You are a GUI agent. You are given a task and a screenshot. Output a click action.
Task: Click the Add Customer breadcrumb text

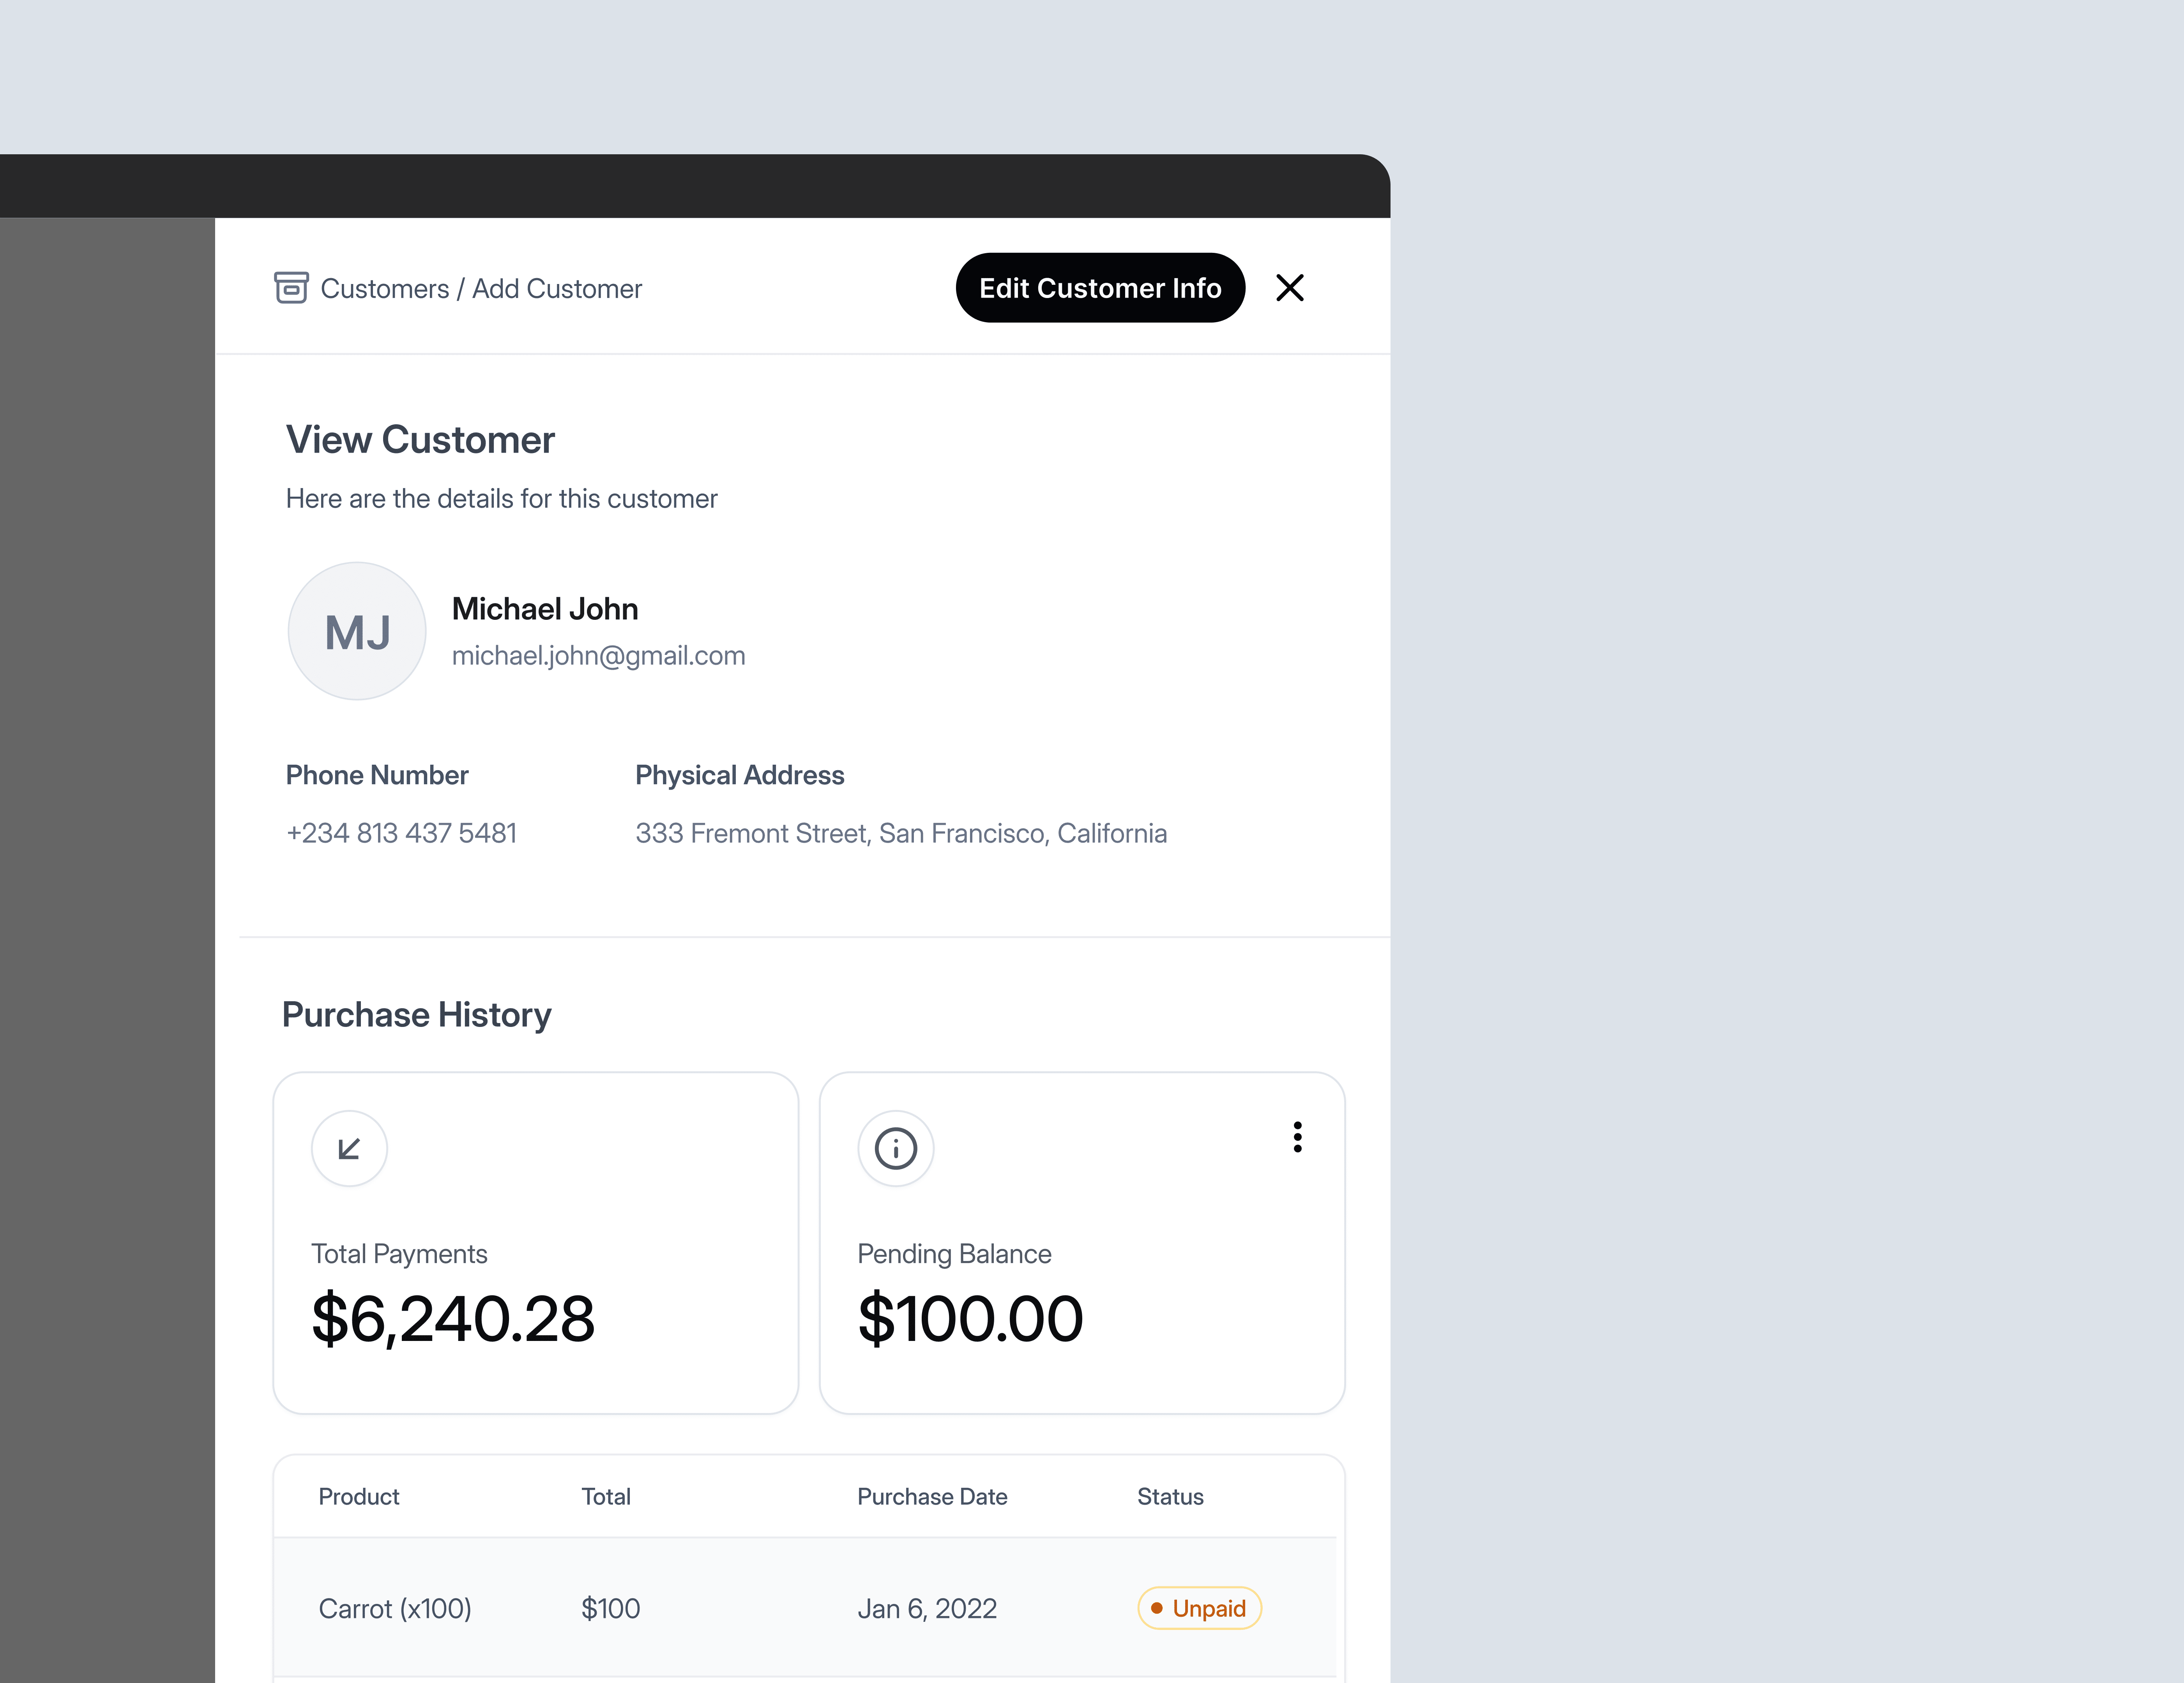557,289
